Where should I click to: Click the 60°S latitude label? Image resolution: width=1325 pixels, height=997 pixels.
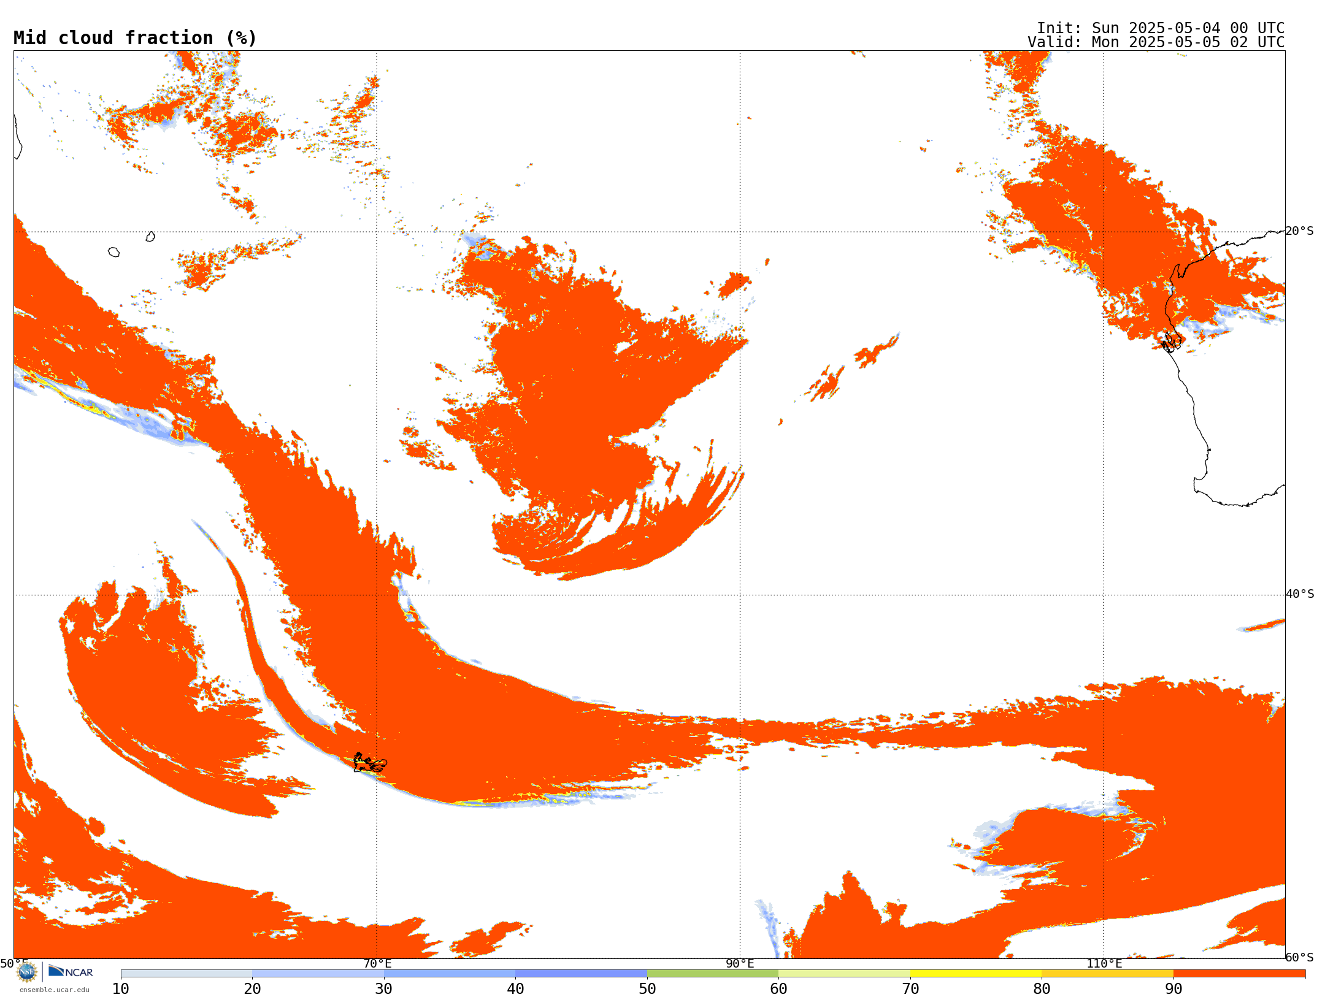(x=1300, y=957)
